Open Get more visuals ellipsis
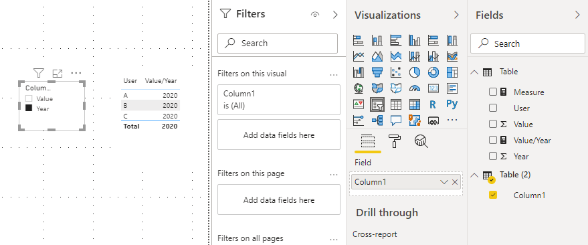The width and height of the screenshot is (588, 245). coord(452,120)
